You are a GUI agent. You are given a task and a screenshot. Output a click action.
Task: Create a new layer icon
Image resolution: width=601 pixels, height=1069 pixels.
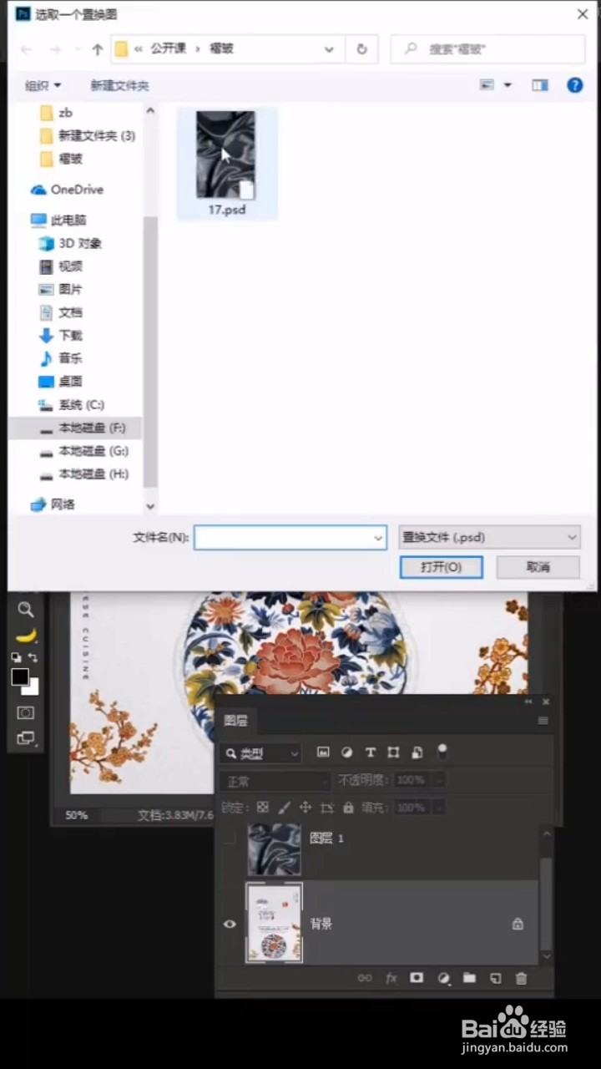(495, 978)
